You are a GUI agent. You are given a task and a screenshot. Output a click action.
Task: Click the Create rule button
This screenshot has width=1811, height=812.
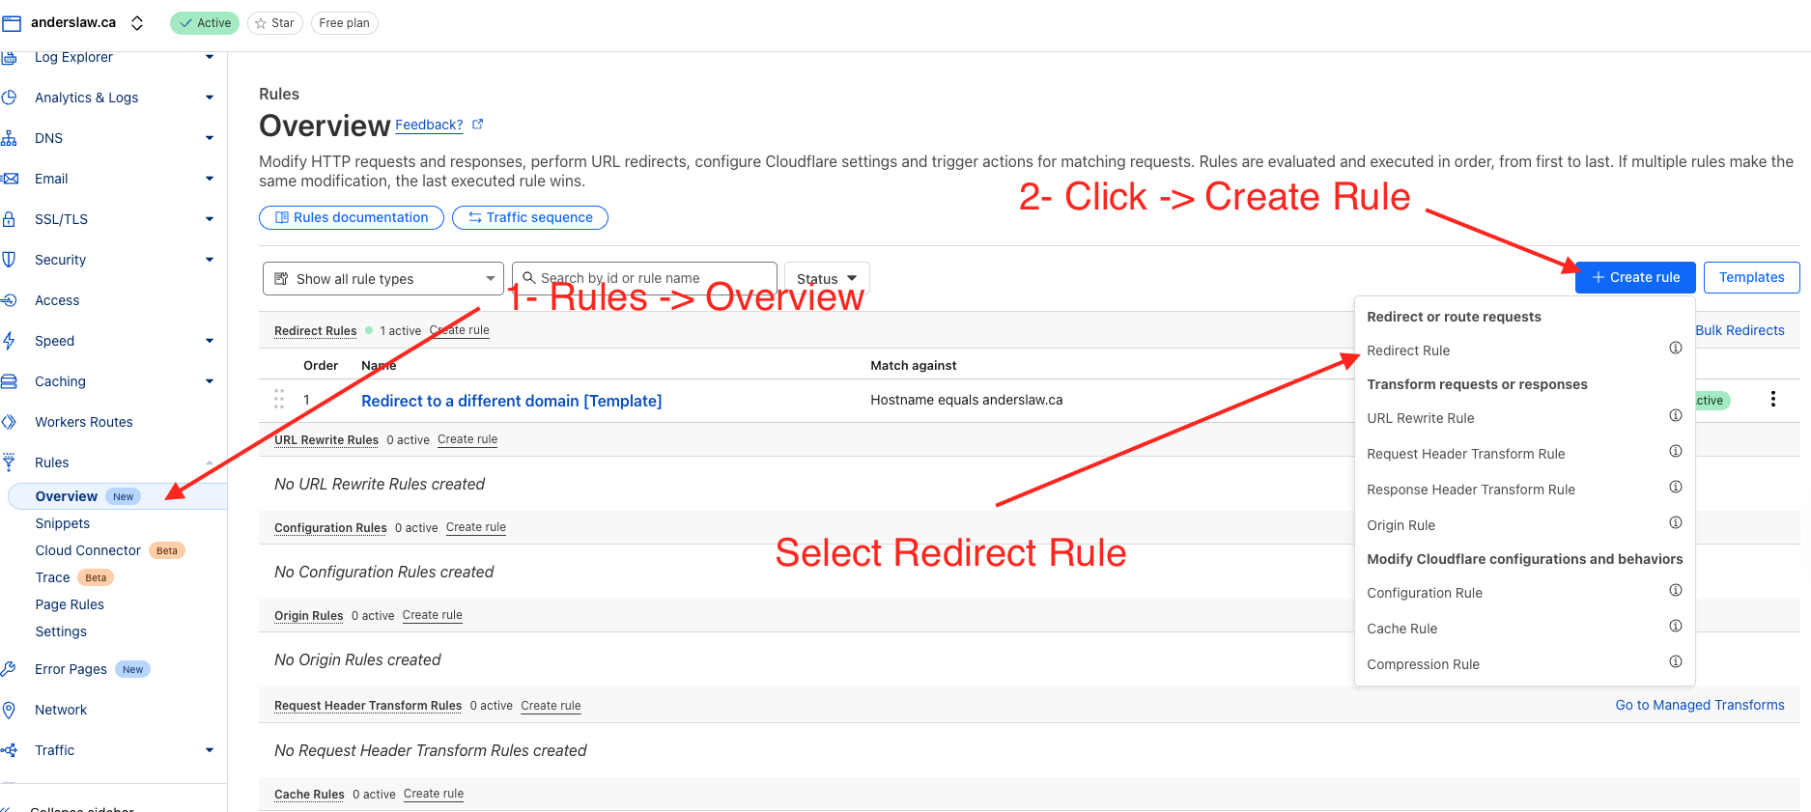pos(1634,277)
